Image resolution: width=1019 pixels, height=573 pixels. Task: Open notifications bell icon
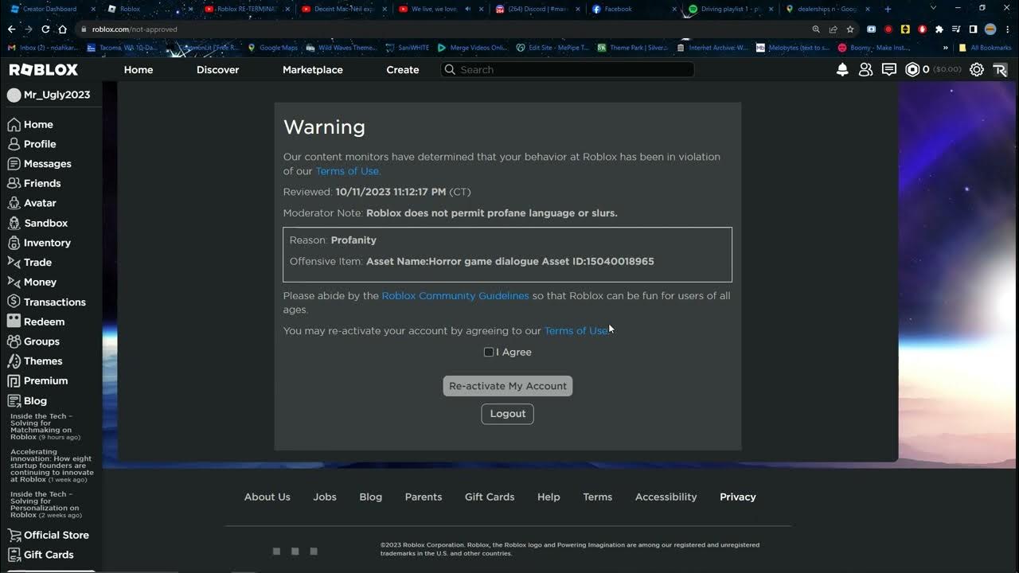click(x=842, y=70)
